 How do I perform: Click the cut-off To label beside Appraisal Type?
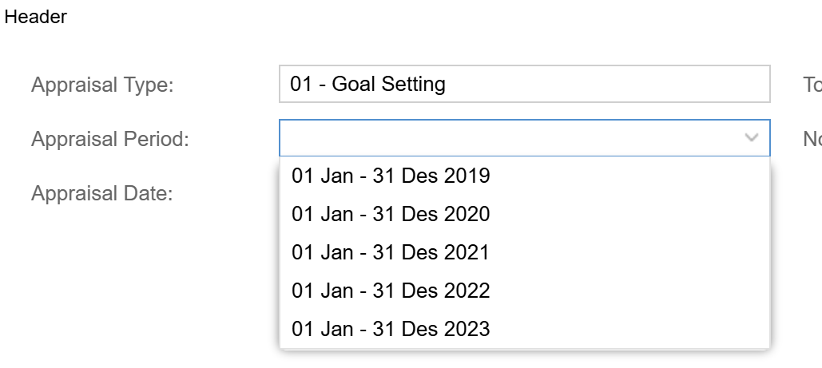point(812,85)
